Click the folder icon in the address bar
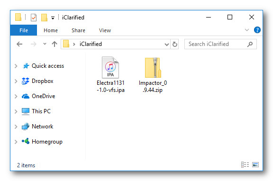Image resolution: width=273 pixels, height=181 pixels. pyautogui.click(x=66, y=44)
